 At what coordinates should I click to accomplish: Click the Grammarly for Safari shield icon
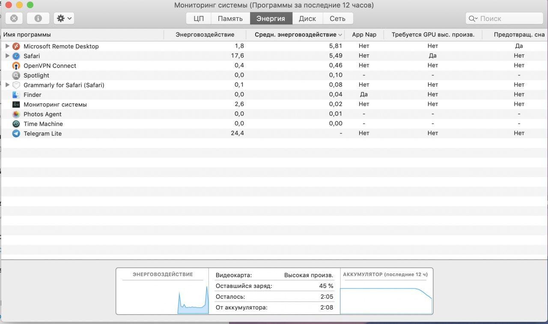coord(16,85)
